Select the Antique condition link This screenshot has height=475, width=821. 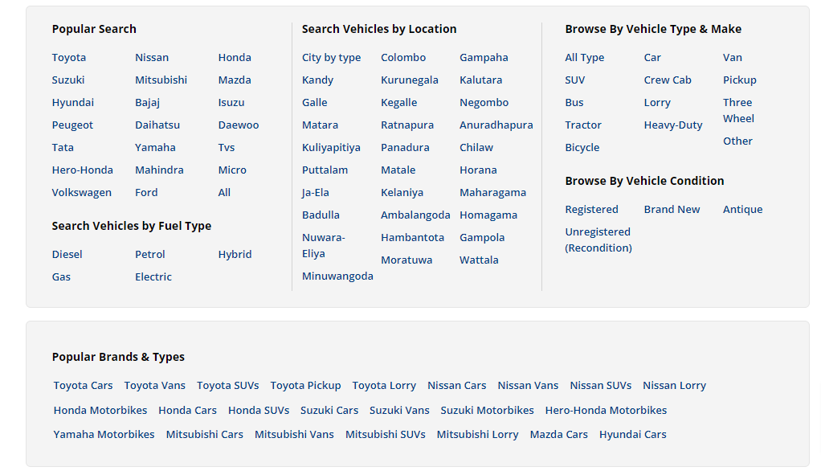[x=742, y=210]
